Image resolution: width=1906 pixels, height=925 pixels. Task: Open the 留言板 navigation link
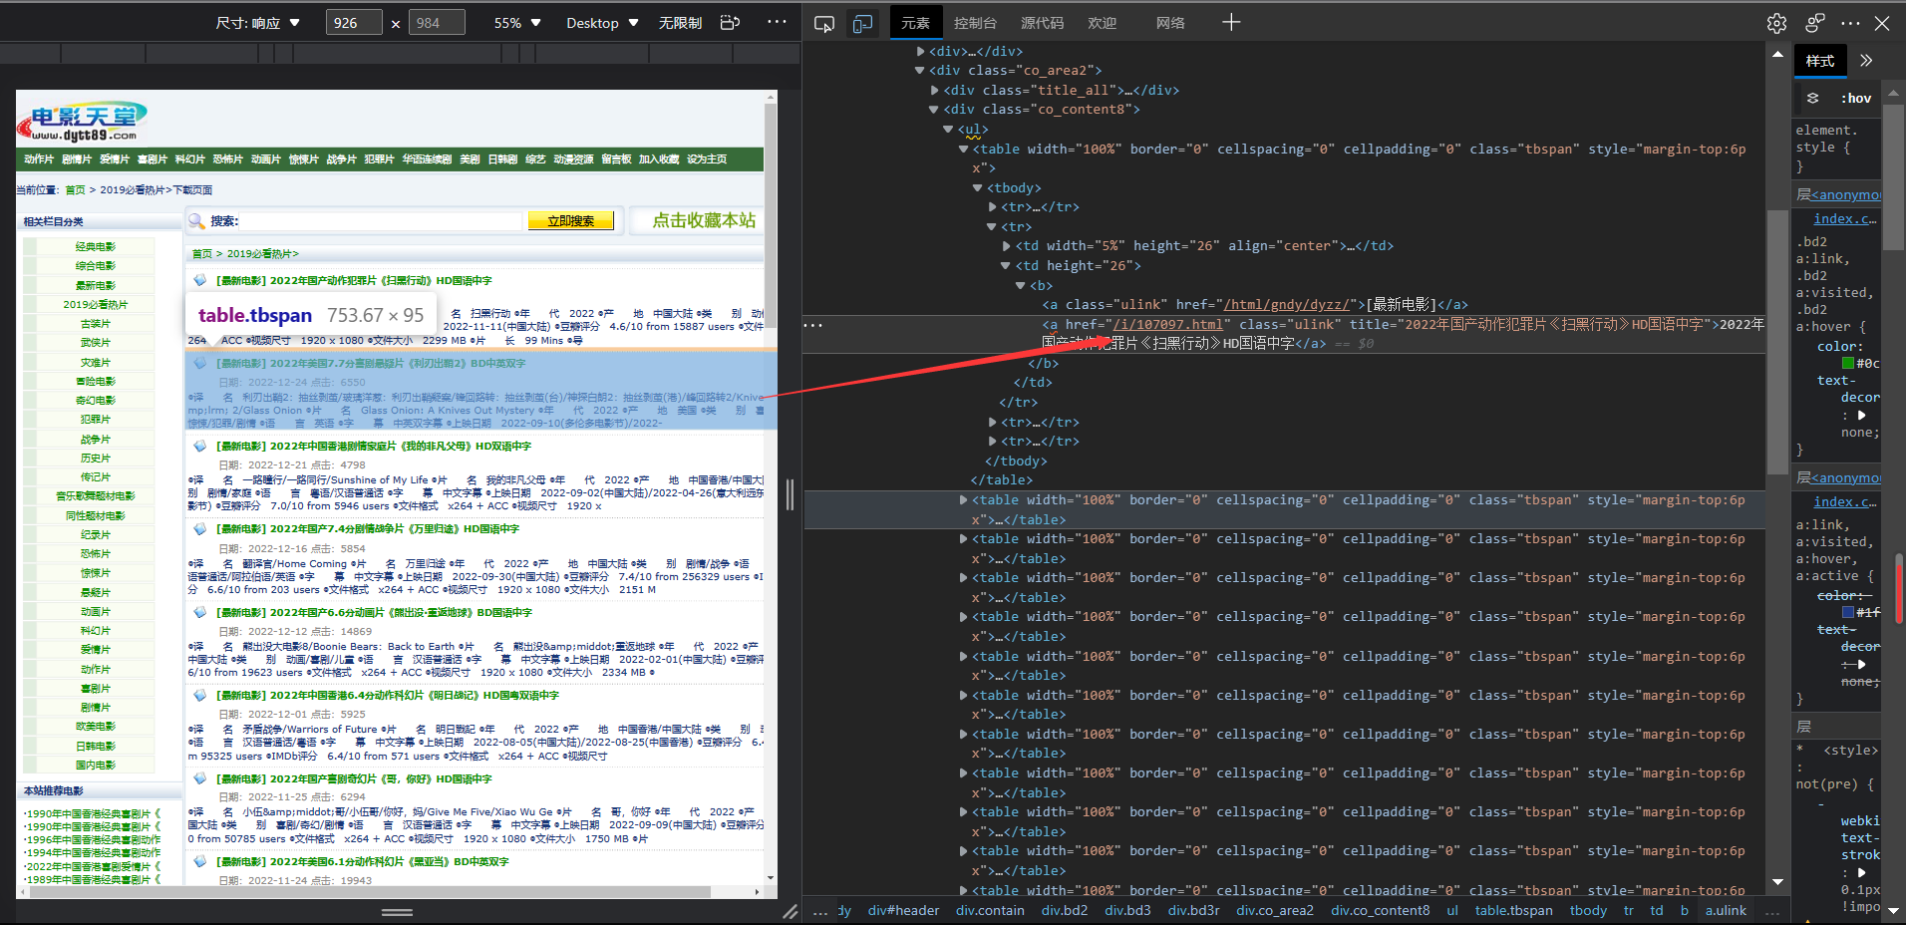(616, 159)
